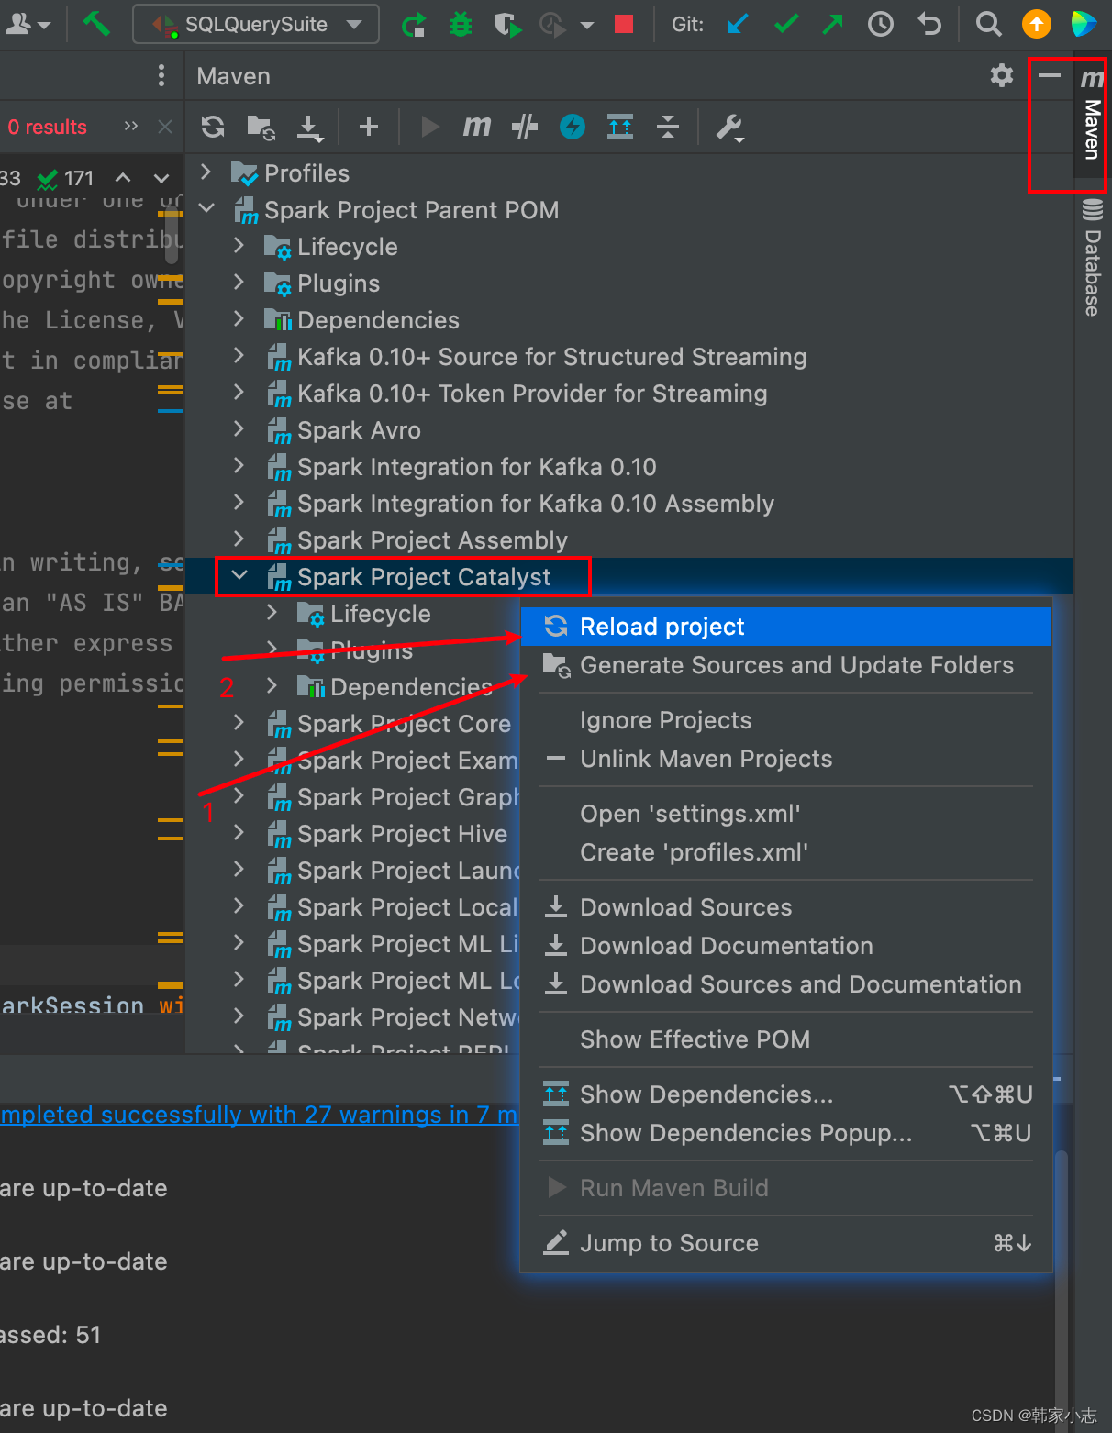Screen dimensions: 1112x1433
Task: Start debugging with the green bug icon
Action: coord(461,25)
